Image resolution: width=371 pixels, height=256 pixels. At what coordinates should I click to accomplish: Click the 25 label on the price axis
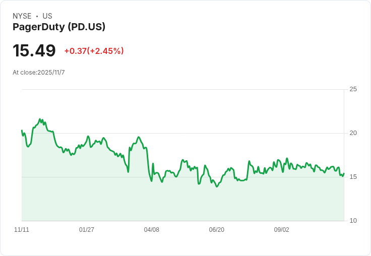coord(353,89)
